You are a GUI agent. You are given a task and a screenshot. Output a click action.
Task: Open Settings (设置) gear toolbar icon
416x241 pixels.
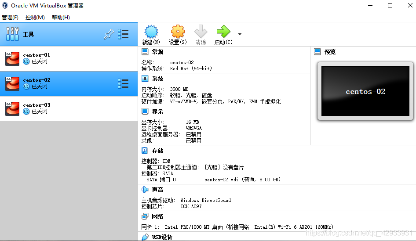(178, 32)
